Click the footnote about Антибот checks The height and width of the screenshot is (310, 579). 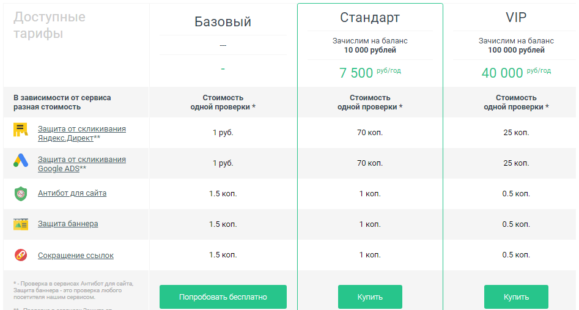[73, 289]
